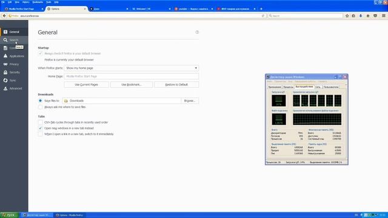Click the CPU usage gauge in Task Manager
This screenshot has width=388, height=218.
click(x=279, y=101)
